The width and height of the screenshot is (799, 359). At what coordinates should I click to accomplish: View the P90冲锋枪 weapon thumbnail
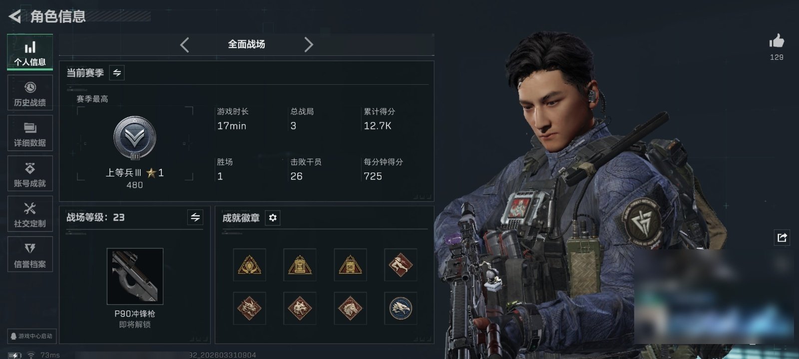point(135,276)
